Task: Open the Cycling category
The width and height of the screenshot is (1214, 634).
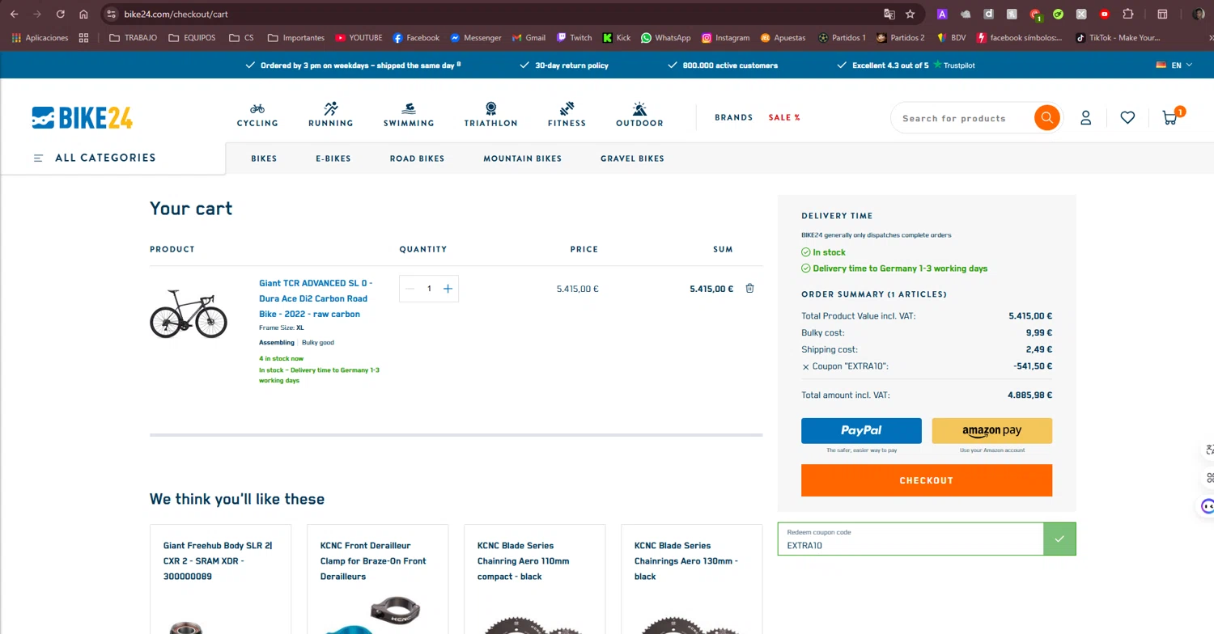Action: [x=257, y=115]
